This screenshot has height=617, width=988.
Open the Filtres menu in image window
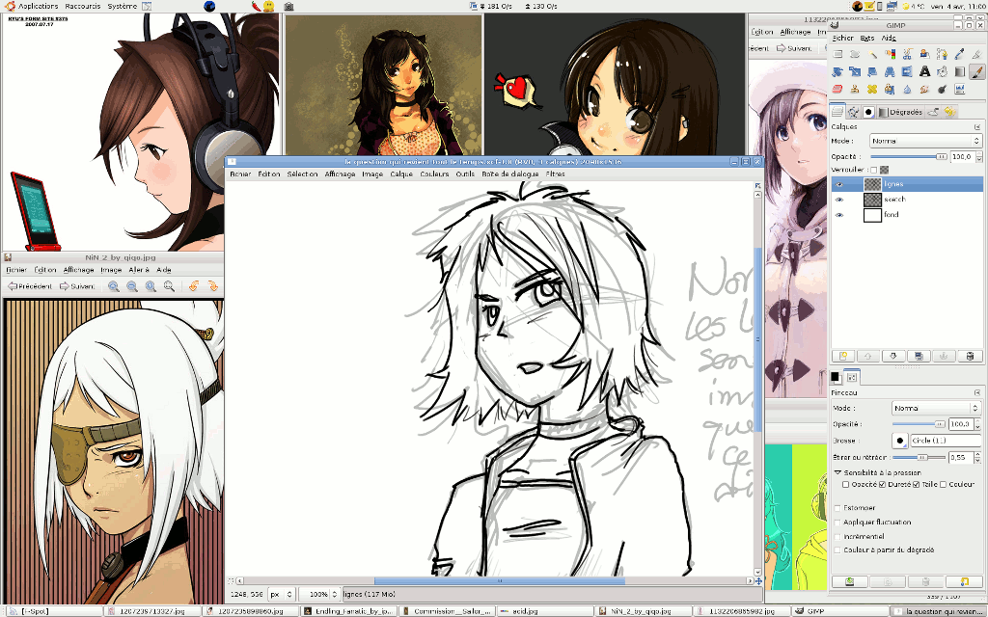point(555,174)
